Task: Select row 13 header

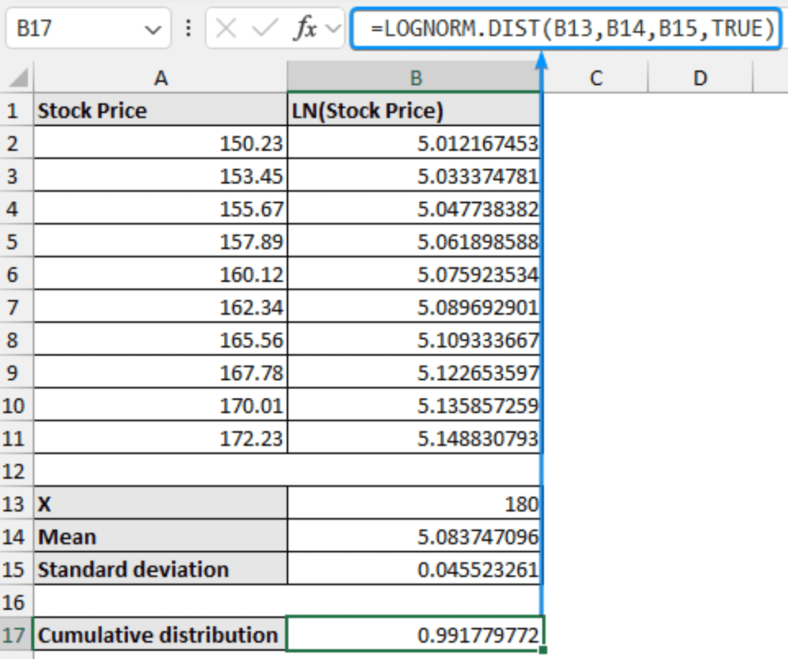Action: point(15,504)
